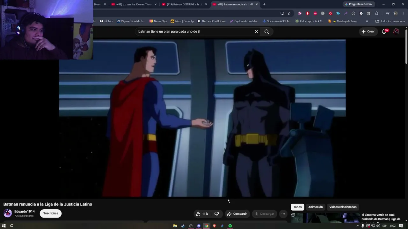The width and height of the screenshot is (408, 229).
Task: Open the Chrome profile avatar
Action: point(395,13)
